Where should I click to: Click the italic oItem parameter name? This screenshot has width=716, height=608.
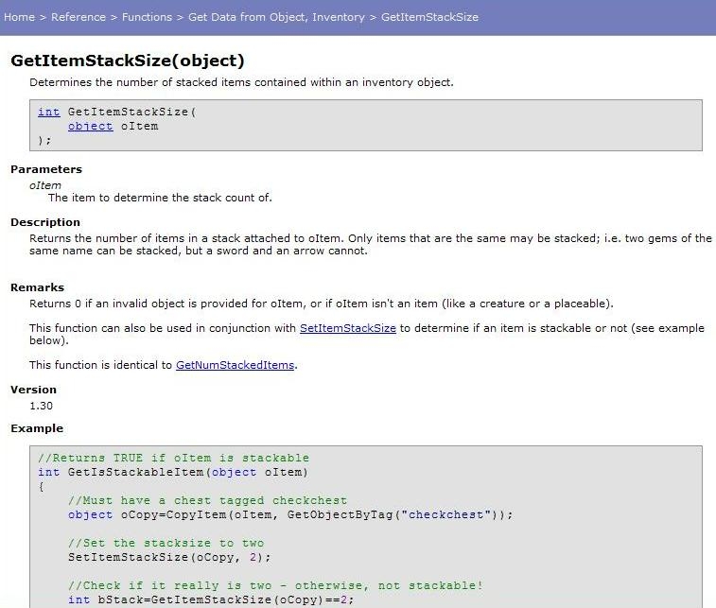45,185
